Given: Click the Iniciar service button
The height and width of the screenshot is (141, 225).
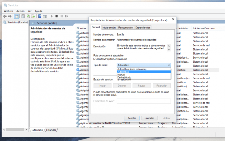Looking at the screenshot, I should coord(102,86).
